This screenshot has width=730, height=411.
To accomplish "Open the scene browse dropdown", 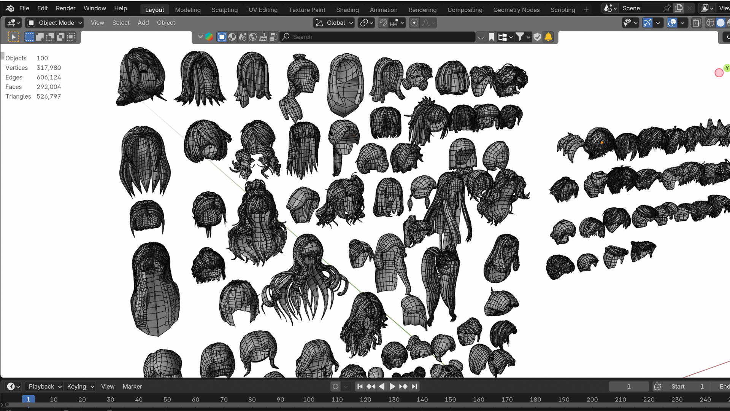I will click(610, 8).
